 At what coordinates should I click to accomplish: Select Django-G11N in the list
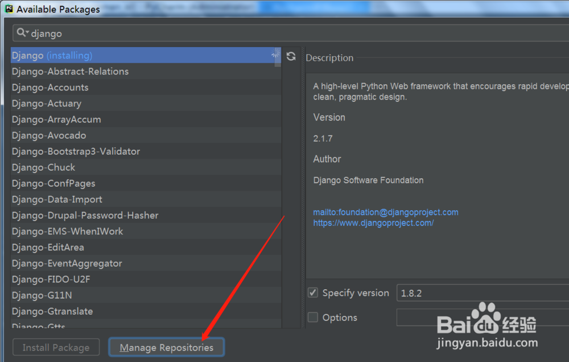146,295
